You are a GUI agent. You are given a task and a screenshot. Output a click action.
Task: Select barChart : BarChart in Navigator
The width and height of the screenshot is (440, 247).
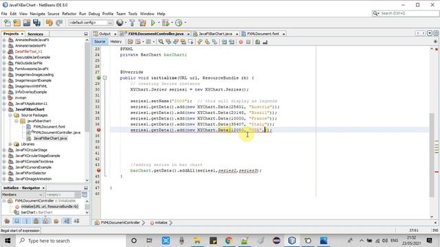36,212
